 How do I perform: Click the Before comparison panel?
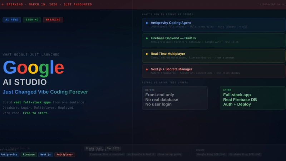174,98
